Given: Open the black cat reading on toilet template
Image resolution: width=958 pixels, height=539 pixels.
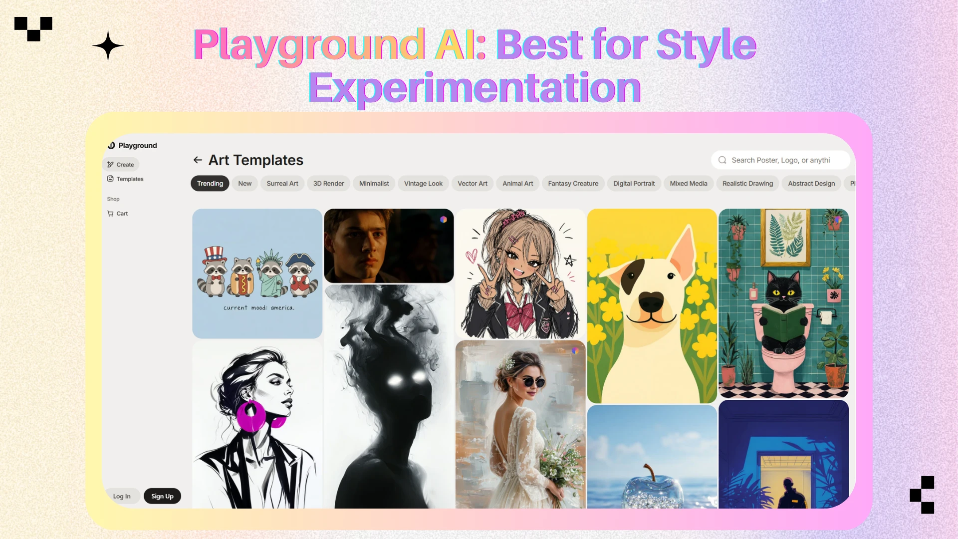Looking at the screenshot, I should (783, 303).
